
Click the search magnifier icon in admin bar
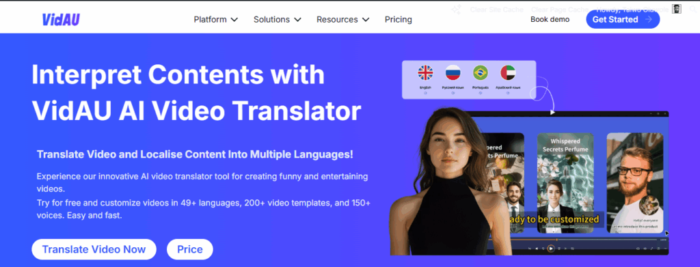pos(693,9)
